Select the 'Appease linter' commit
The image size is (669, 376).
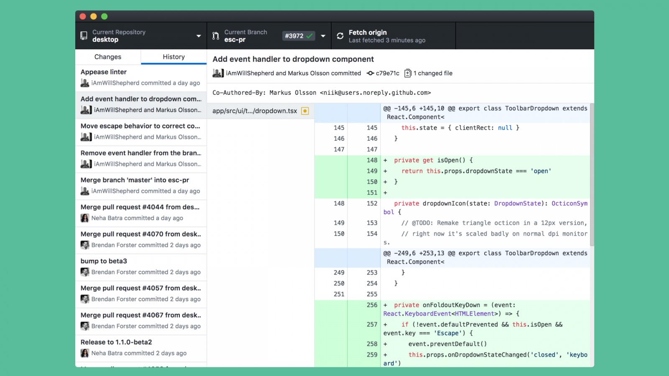[x=140, y=77]
